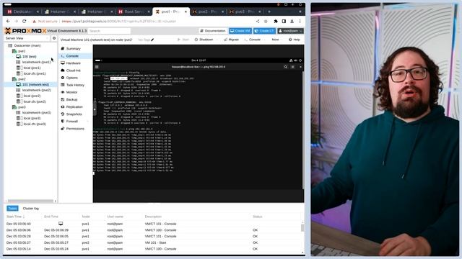Open Firewall in the VM side menu

[x=71, y=122]
